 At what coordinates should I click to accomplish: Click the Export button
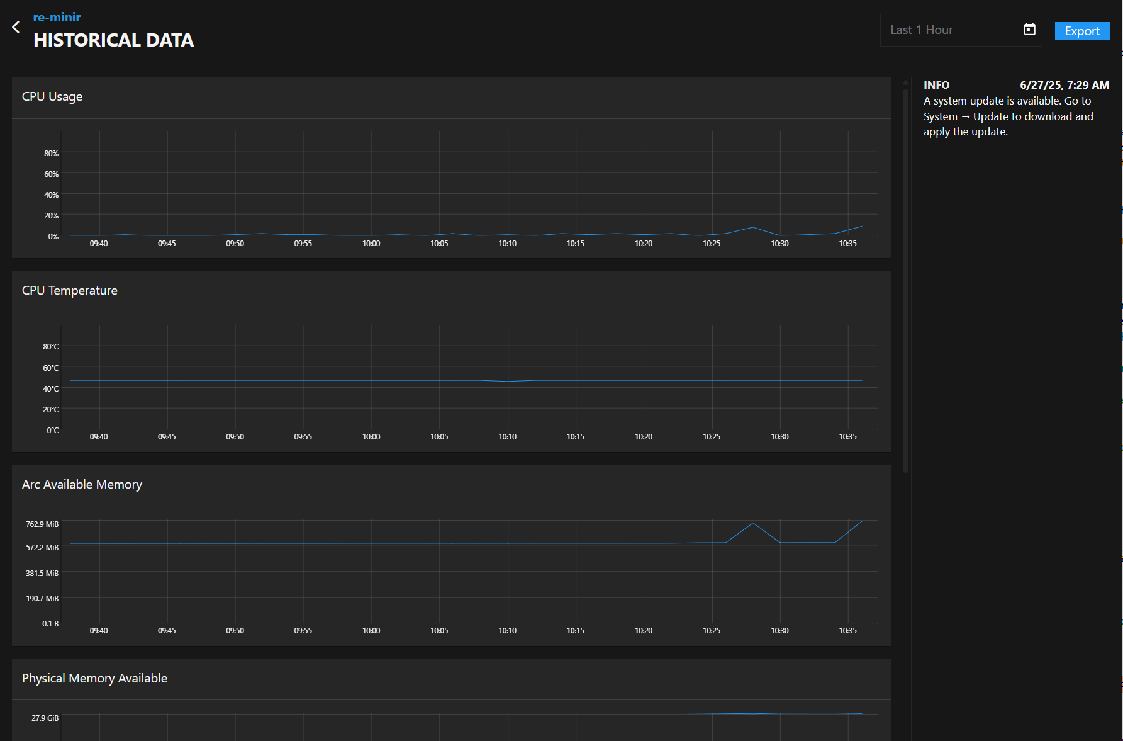1081,31
